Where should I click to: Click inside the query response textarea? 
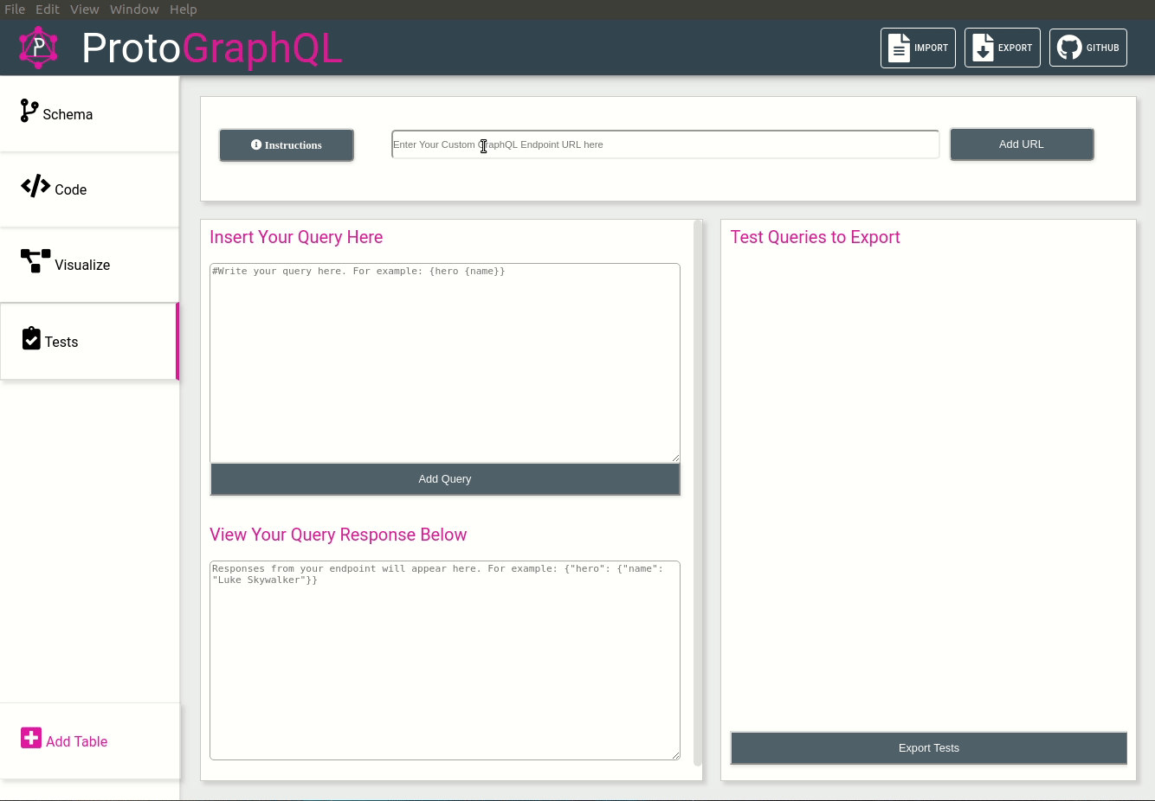pyautogui.click(x=445, y=661)
